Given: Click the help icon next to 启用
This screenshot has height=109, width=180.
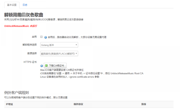Looking at the screenshot, I should (46, 37).
